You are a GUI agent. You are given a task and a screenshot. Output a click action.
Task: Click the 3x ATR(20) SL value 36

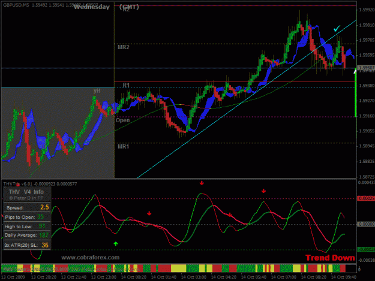[45, 245]
